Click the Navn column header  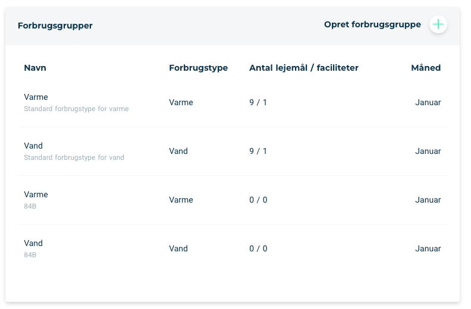[x=35, y=68]
